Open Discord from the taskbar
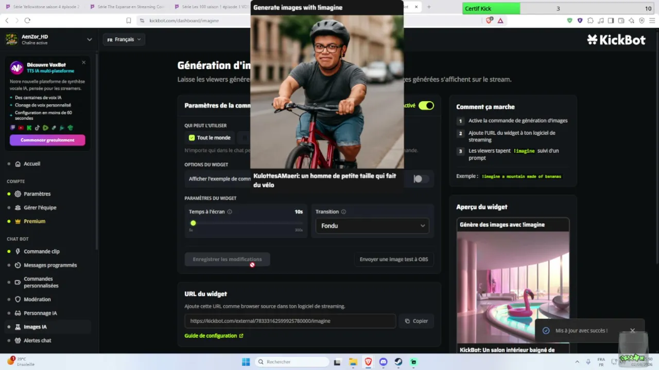Image resolution: width=659 pixels, height=370 pixels. point(383,362)
